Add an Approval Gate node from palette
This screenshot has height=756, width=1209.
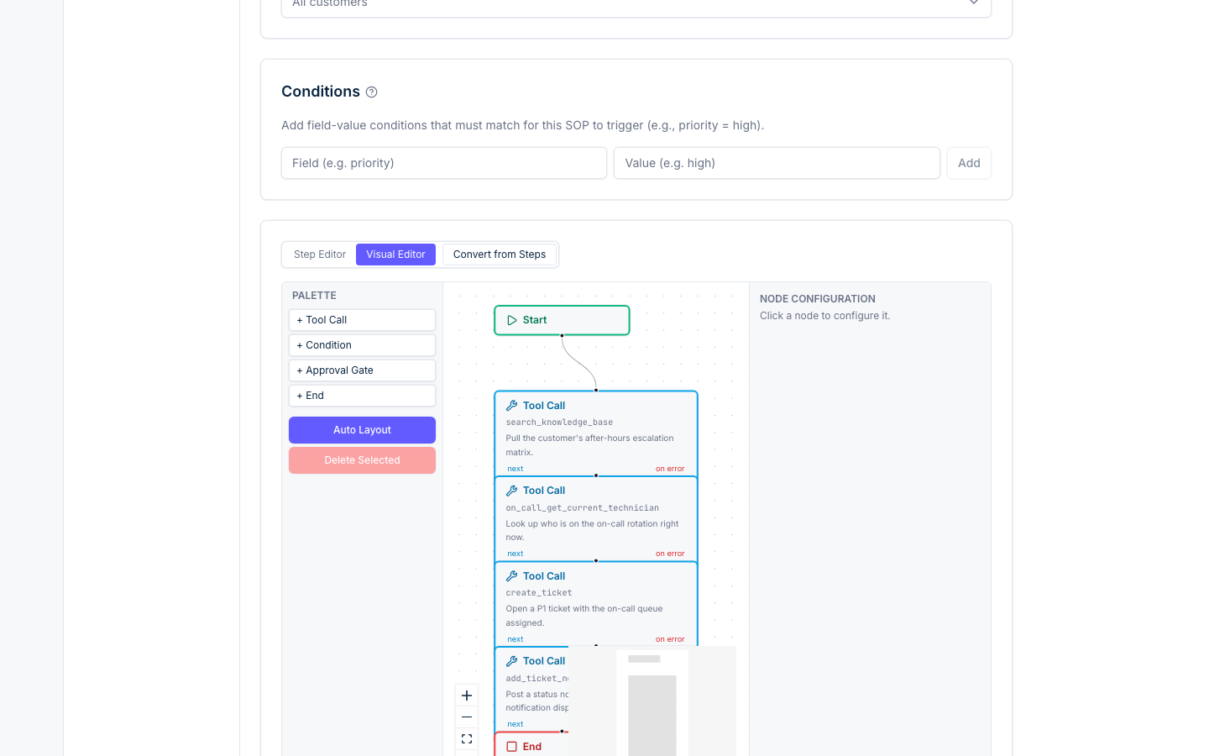pos(362,370)
